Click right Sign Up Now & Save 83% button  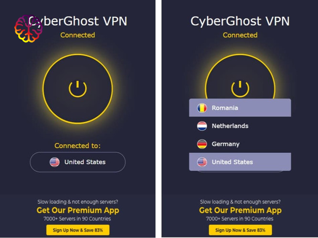tap(240, 230)
